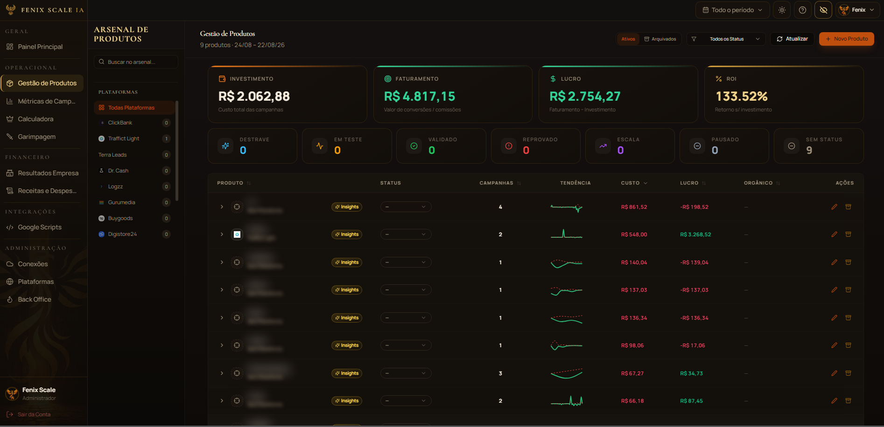Image resolution: width=884 pixels, height=427 pixels.
Task: Open Insights for the R$ 861,52 product
Action: tap(347, 207)
